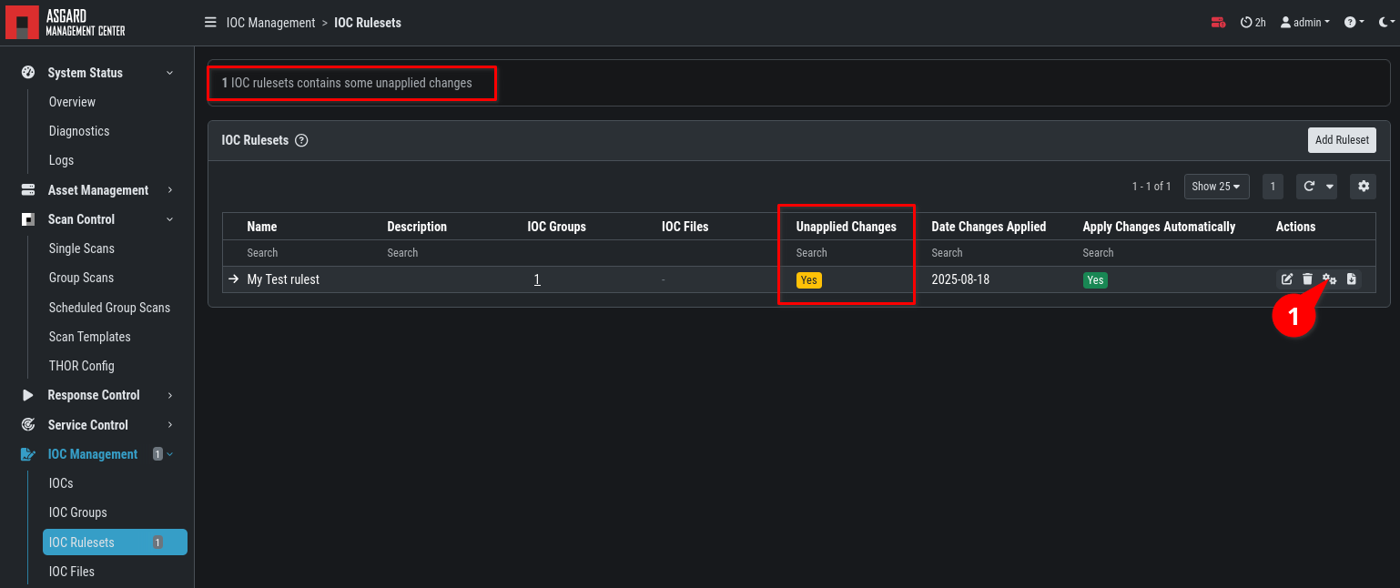The image size is (1400, 588).
Task: Click the yellow Yes unapplied badge
Action: (x=809, y=280)
